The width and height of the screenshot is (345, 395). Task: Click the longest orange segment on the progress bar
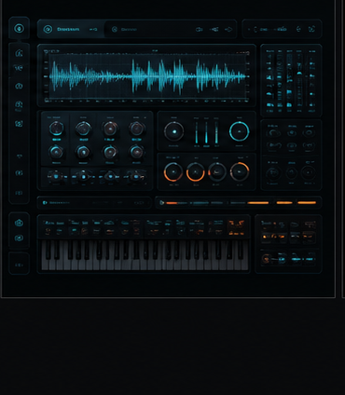[258, 203]
